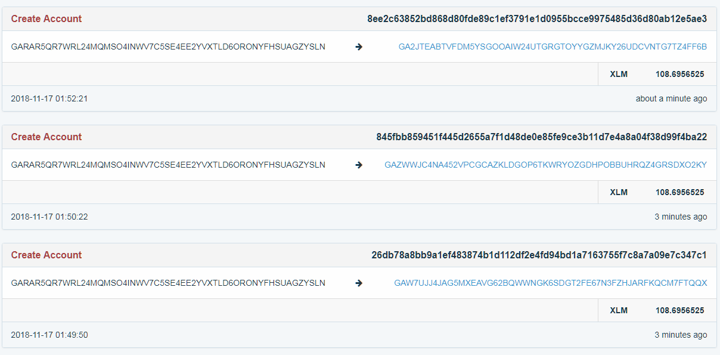Open destination account link starting with GA2JTEABTV
The image size is (720, 355).
pyautogui.click(x=553, y=47)
